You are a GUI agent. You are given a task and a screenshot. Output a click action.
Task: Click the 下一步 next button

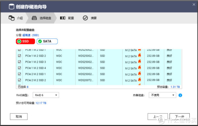pyautogui.click(x=180, y=116)
